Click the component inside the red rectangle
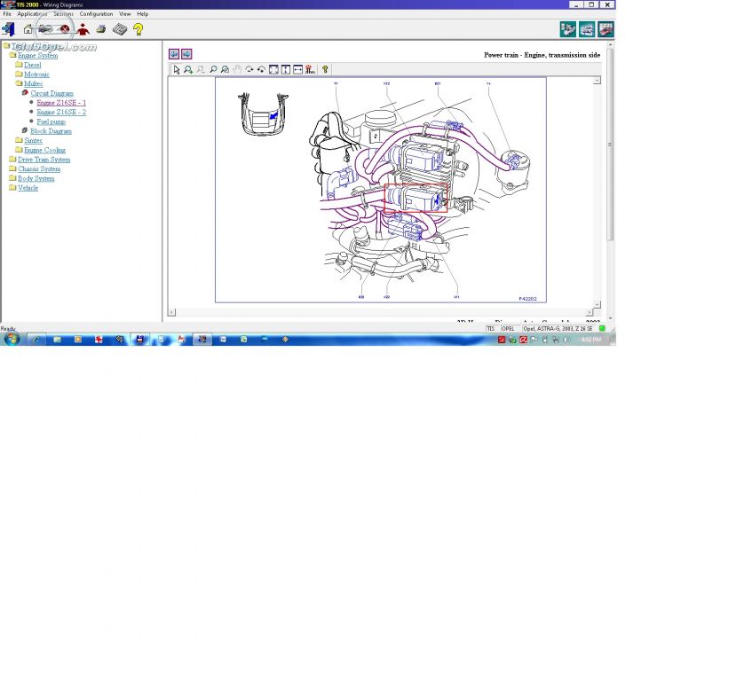 (x=416, y=198)
